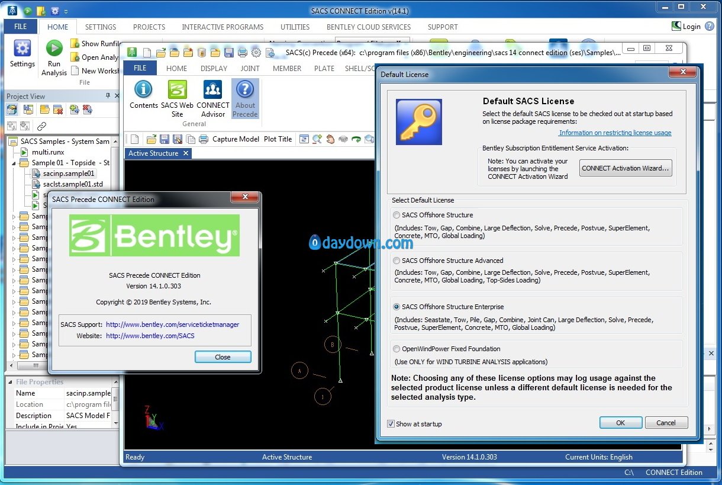This screenshot has width=722, height=485.
Task: Click the About Precede icon
Action: pos(245,99)
